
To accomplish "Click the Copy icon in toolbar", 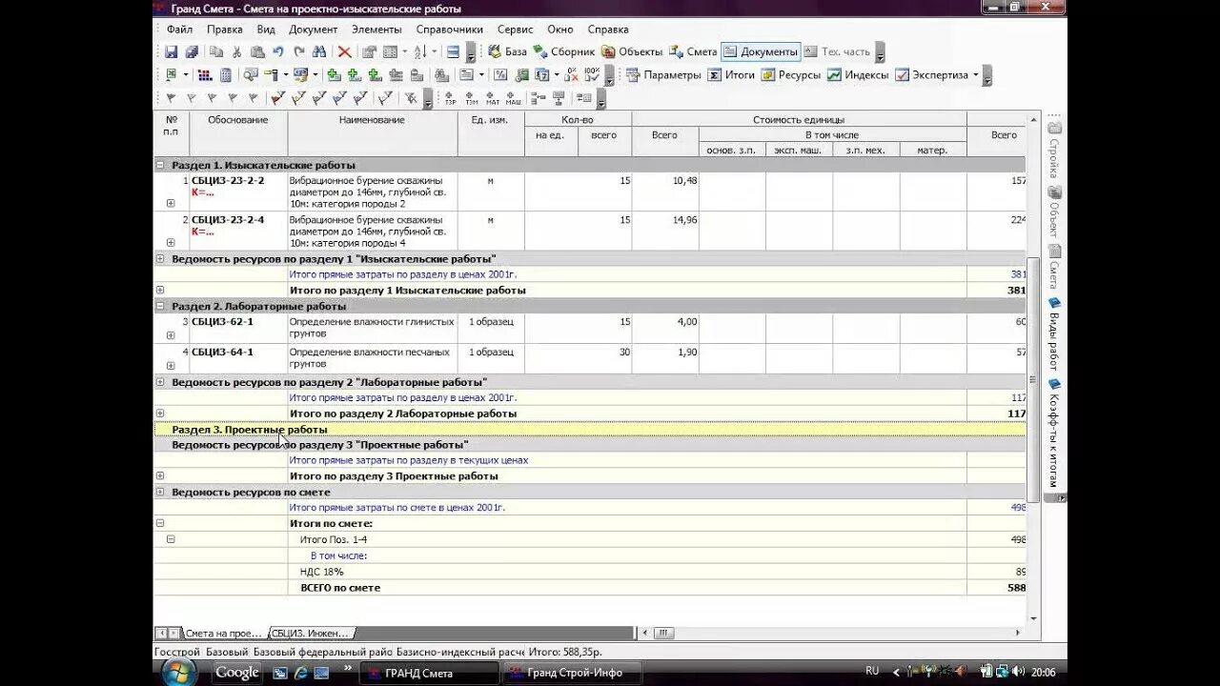I will pyautogui.click(x=216, y=52).
